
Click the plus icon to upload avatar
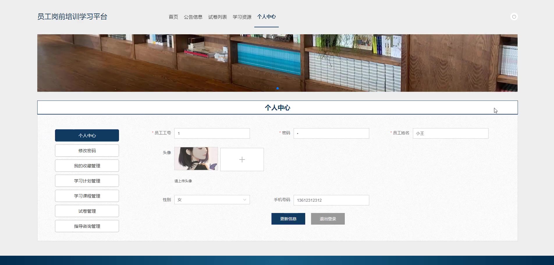point(242,160)
